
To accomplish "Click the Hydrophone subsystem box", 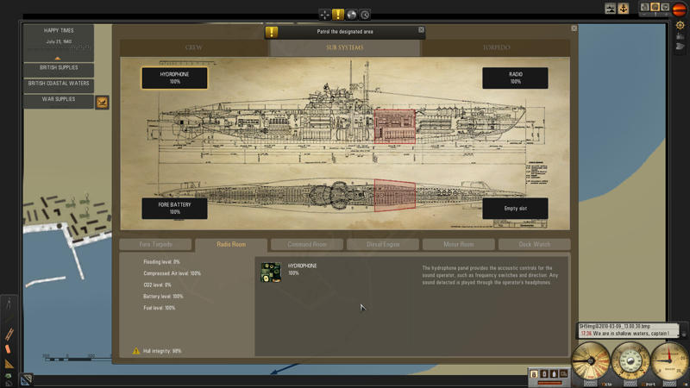I will [x=174, y=78].
